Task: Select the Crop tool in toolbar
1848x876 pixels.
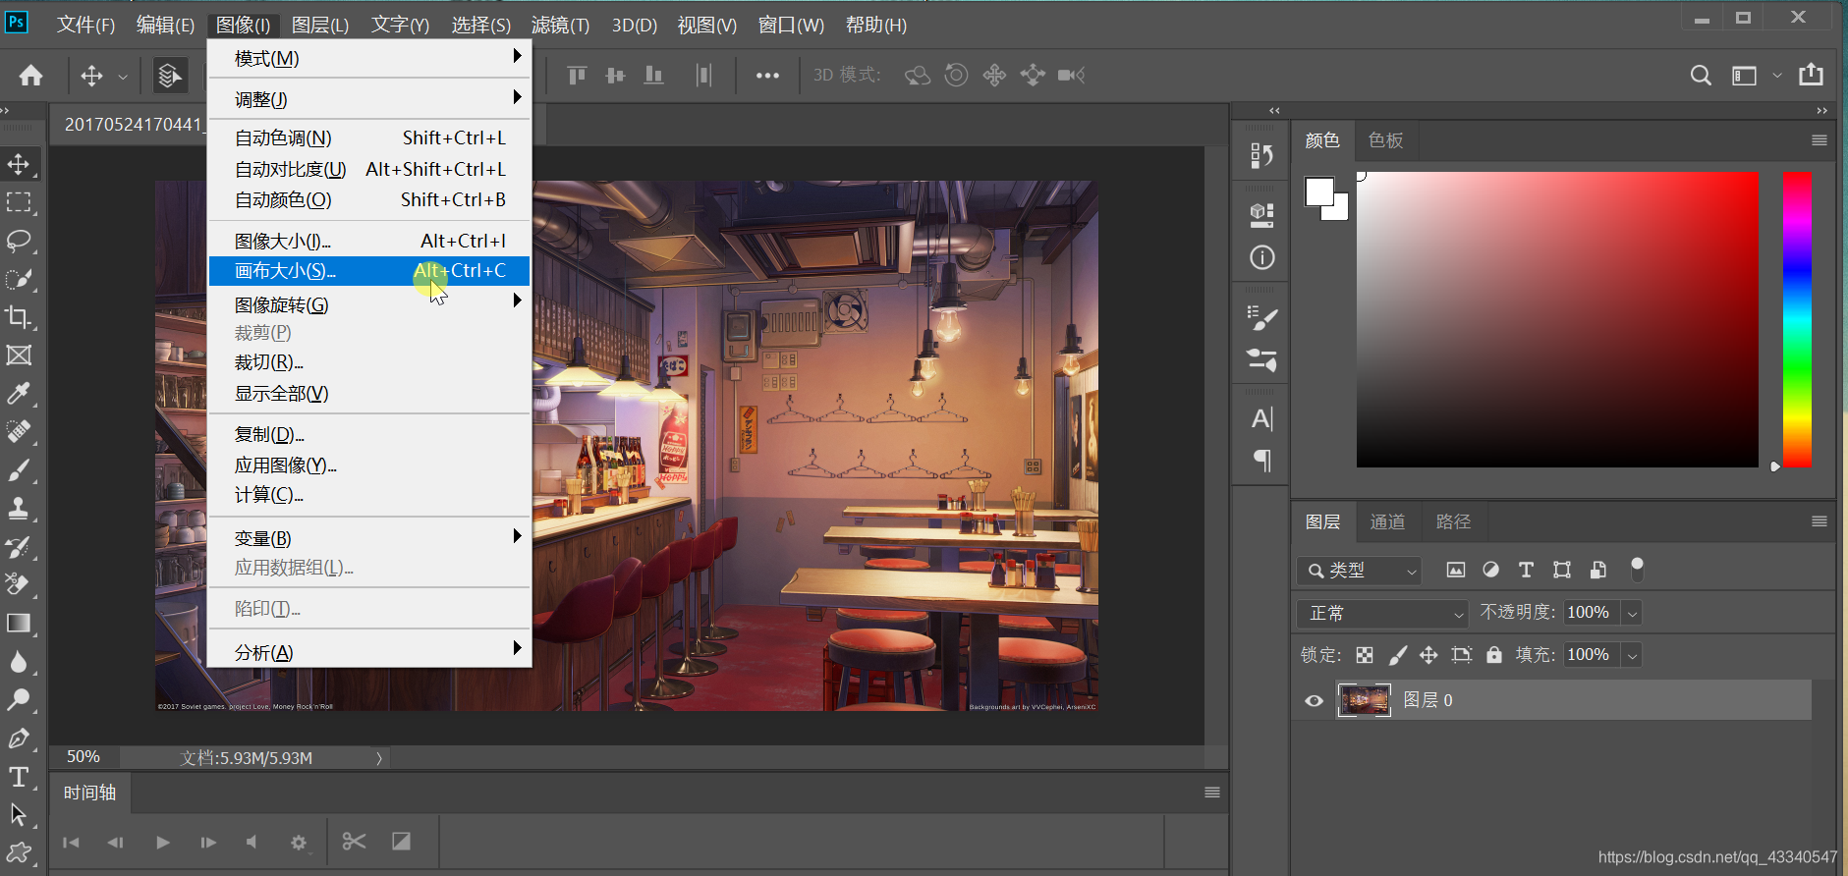Action: pos(19,317)
